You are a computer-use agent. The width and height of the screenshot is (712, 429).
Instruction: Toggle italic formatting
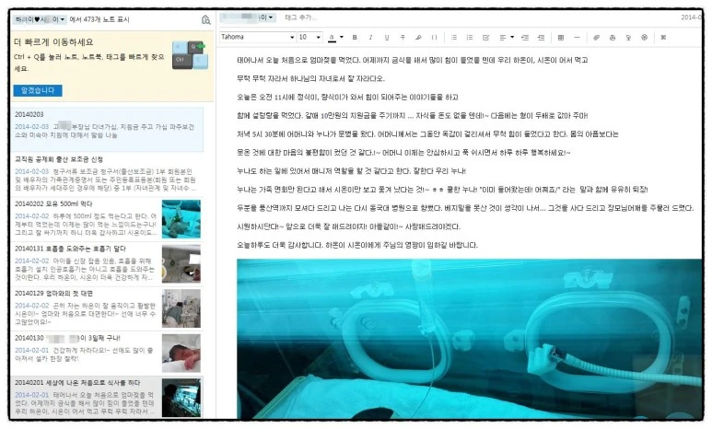pos(370,37)
